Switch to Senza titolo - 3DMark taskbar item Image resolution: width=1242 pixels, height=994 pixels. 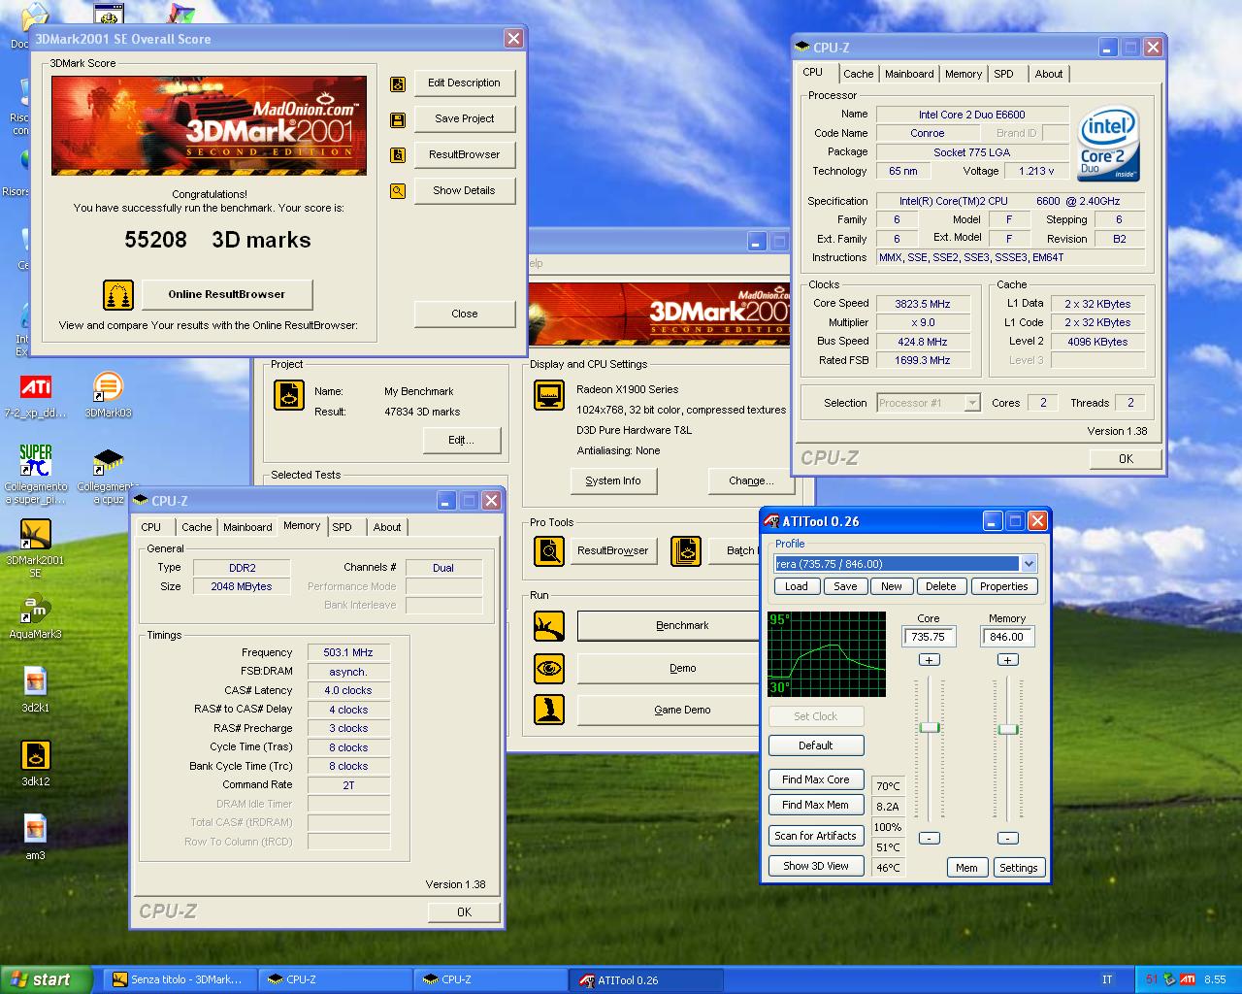point(180,979)
